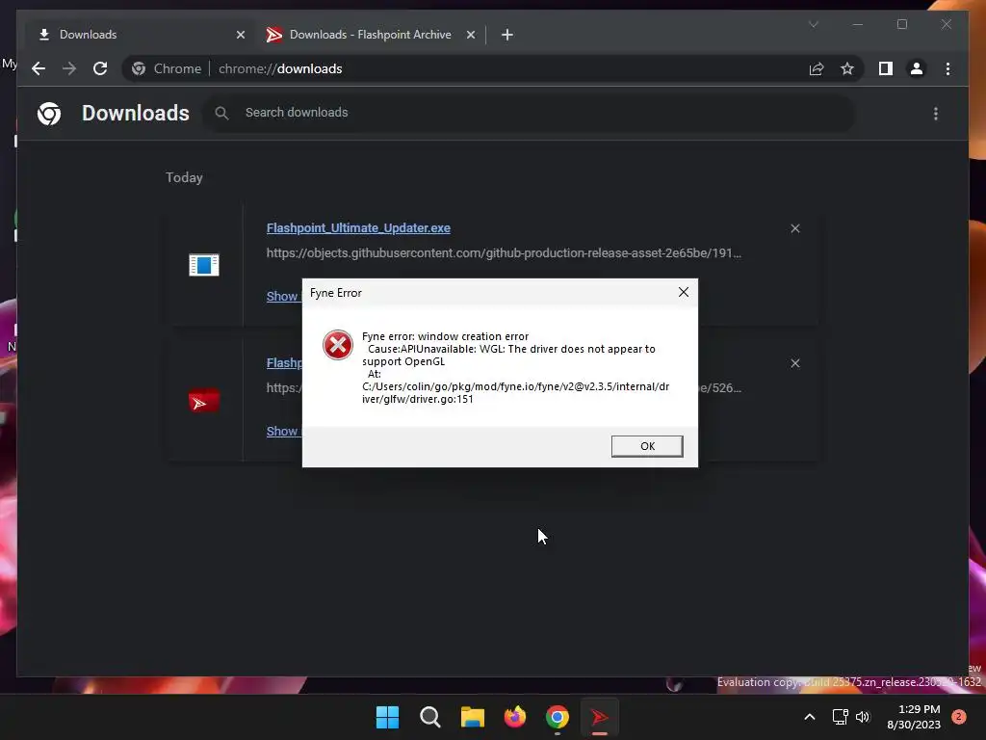Share this page from the address bar
The height and width of the screenshot is (740, 986).
817,68
